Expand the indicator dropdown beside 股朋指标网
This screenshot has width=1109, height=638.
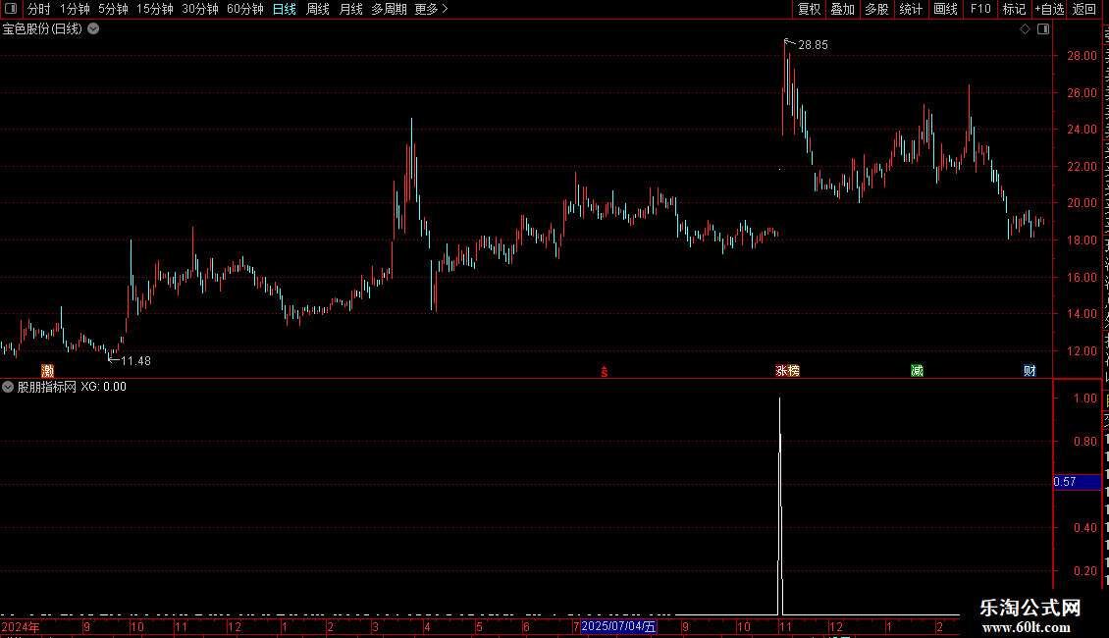pyautogui.click(x=8, y=387)
